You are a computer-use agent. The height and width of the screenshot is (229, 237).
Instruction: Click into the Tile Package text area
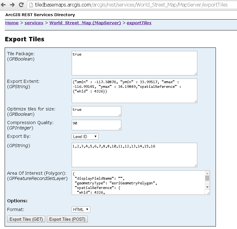pyautogui.click(x=134, y=63)
